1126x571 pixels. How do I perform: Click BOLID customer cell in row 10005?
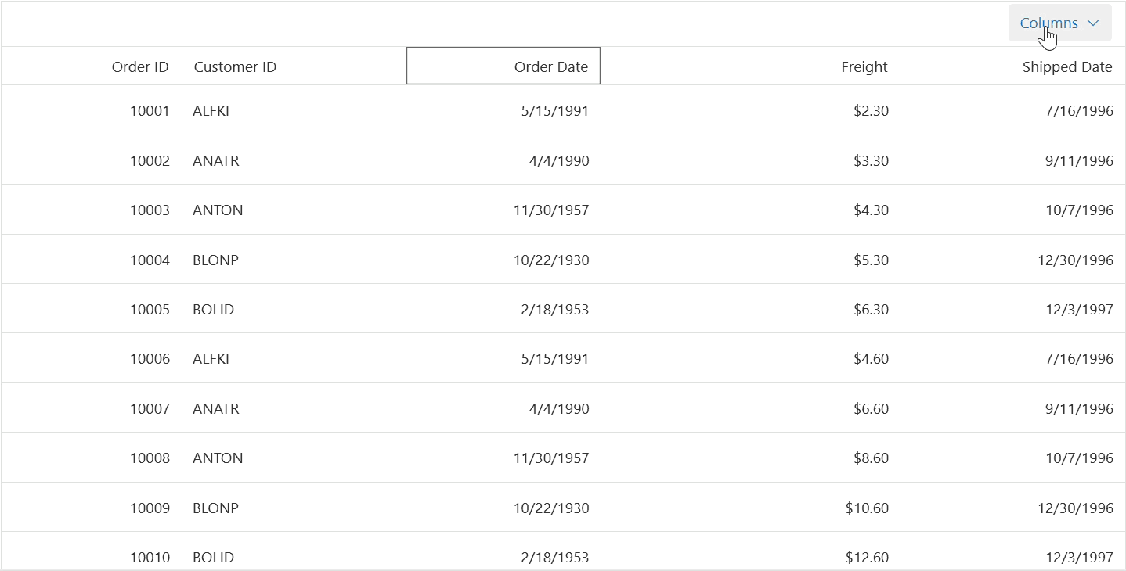point(213,310)
